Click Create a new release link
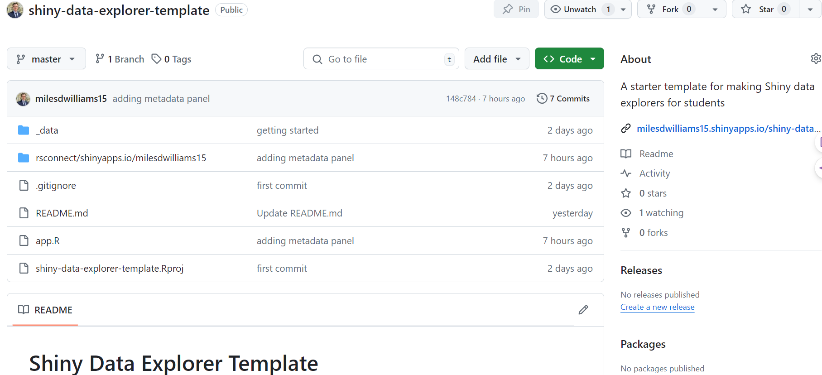This screenshot has width=822, height=375. pyautogui.click(x=657, y=307)
